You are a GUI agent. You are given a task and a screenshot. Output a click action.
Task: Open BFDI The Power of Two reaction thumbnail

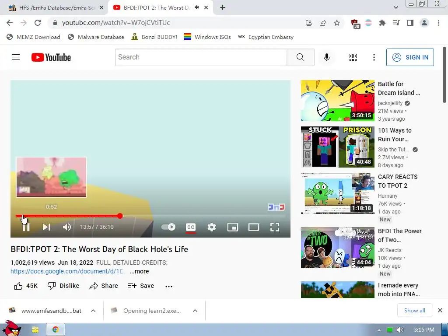click(337, 248)
